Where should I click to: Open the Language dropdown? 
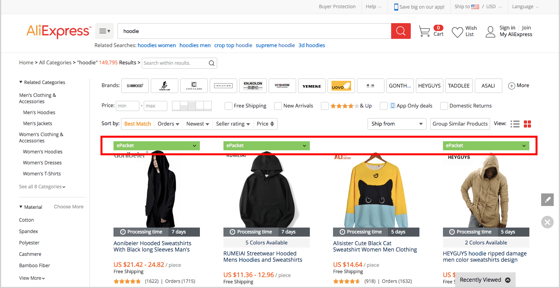[525, 7]
